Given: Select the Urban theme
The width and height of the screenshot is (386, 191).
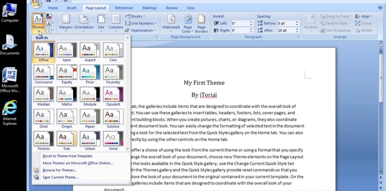Looking at the screenshot, I should tap(90, 140).
